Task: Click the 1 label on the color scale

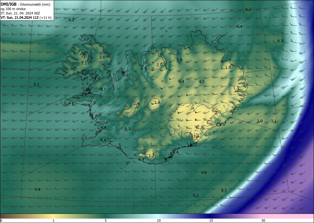Action: coord(53,220)
